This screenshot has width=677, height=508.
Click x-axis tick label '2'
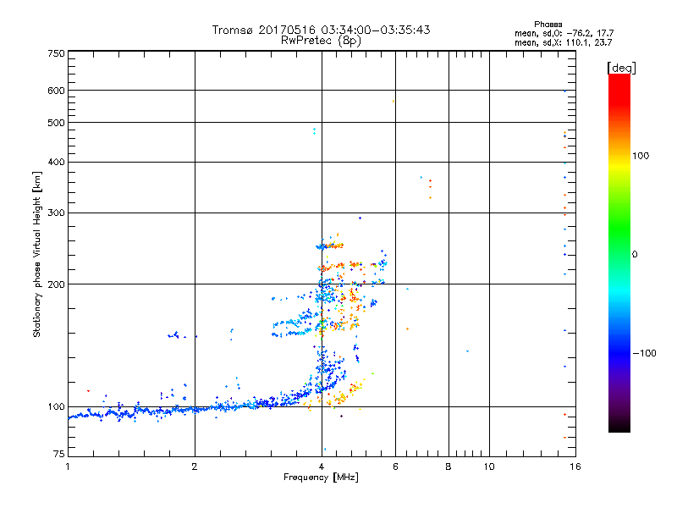(195, 467)
